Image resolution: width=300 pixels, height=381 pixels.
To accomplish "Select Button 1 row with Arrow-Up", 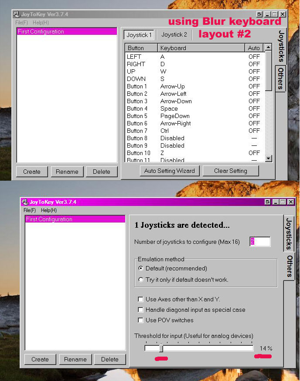I will pos(194,86).
